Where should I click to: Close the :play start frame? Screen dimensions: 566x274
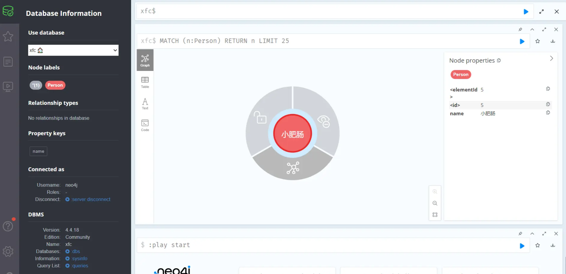point(556,233)
